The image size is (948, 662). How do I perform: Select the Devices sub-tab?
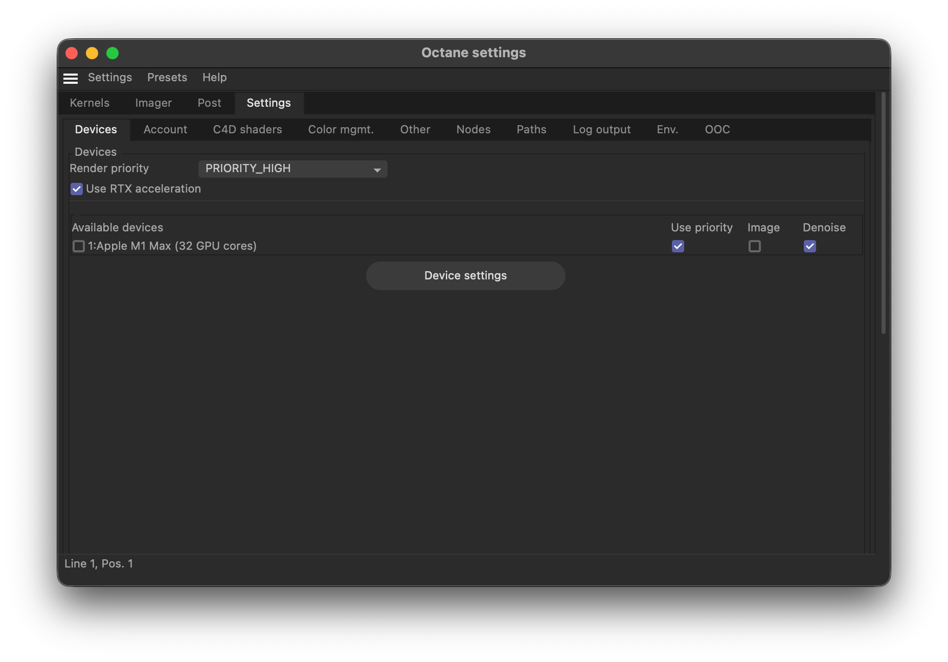tap(96, 130)
